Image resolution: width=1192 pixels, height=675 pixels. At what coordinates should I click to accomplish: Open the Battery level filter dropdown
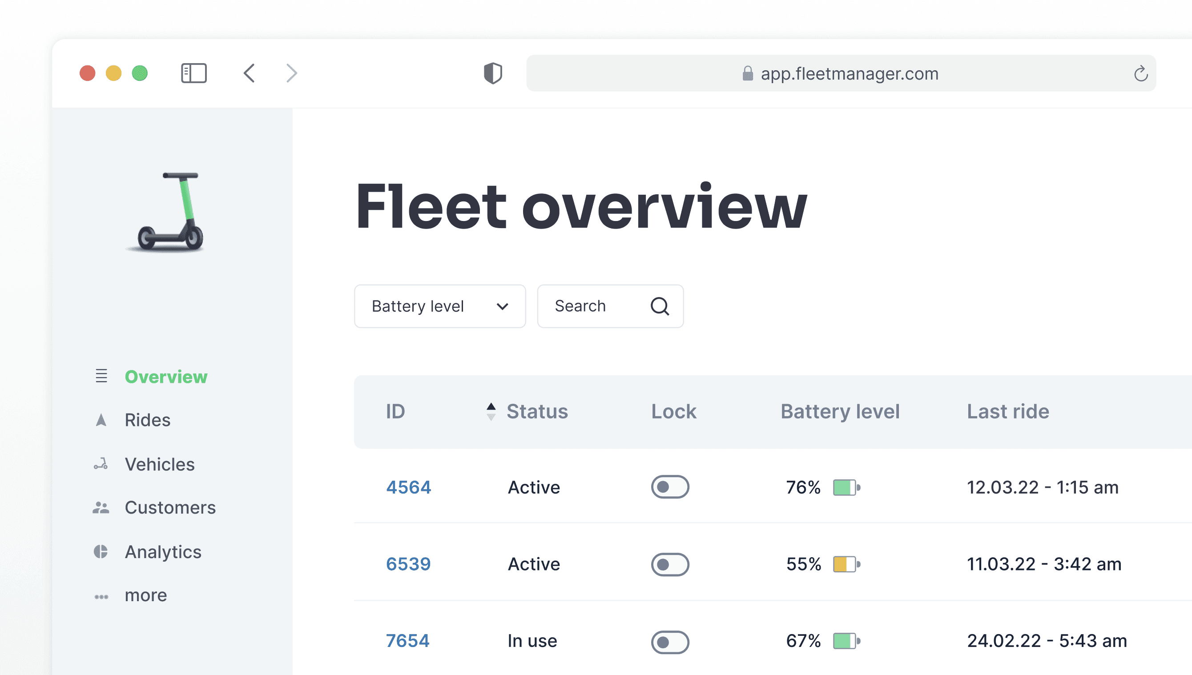(439, 306)
